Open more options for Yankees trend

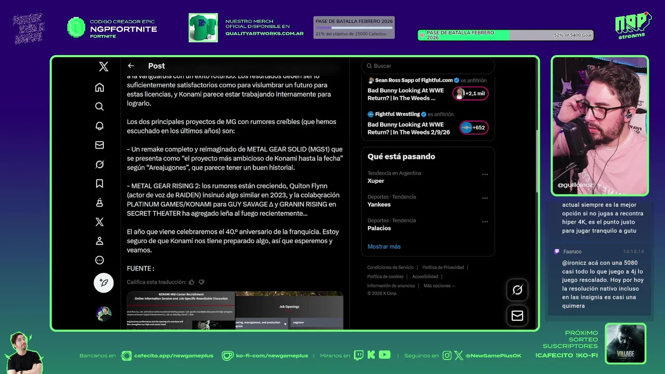tap(485, 198)
